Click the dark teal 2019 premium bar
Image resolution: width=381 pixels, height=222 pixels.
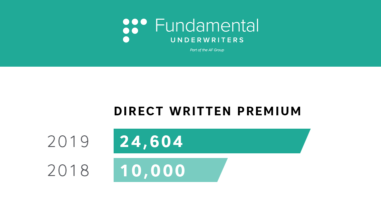[x=212, y=141]
